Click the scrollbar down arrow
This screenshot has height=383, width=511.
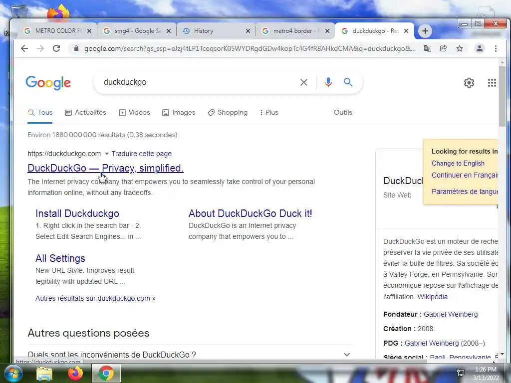pyautogui.click(x=502, y=354)
